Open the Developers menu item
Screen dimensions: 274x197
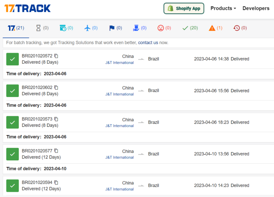pyautogui.click(x=256, y=8)
